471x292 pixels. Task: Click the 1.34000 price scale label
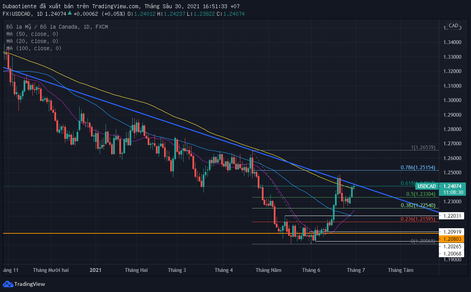pos(452,42)
